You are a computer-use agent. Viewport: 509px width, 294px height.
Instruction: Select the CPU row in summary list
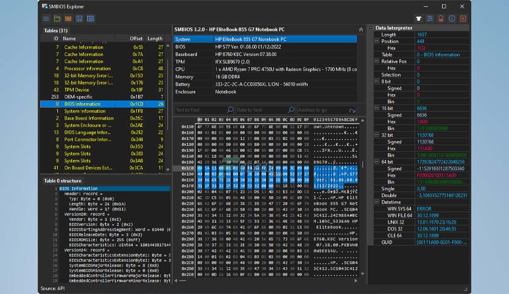point(265,69)
